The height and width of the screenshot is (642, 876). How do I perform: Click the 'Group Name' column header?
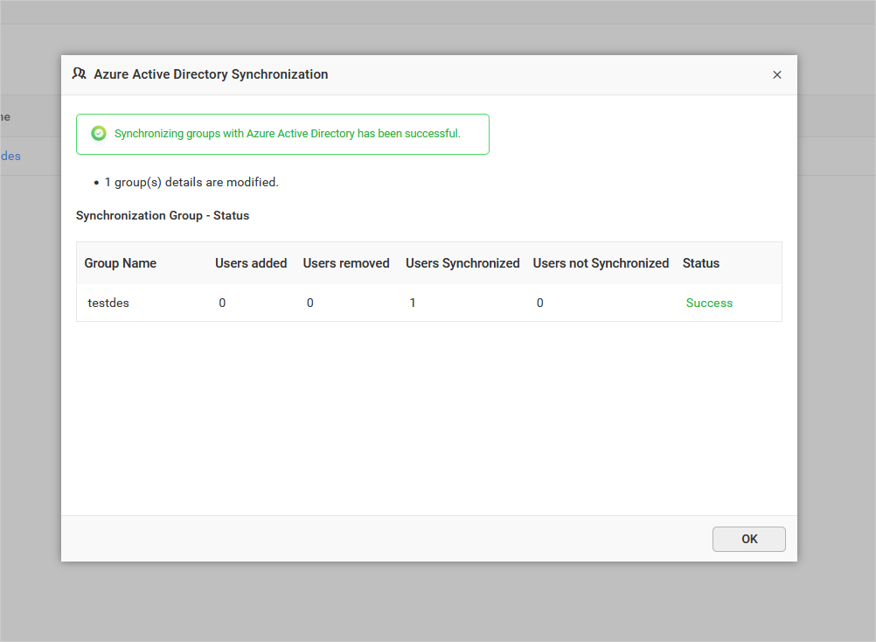point(120,262)
